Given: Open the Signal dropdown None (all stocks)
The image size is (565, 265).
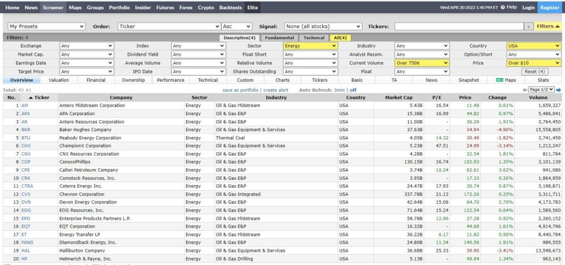Looking at the screenshot, I should (323, 26).
